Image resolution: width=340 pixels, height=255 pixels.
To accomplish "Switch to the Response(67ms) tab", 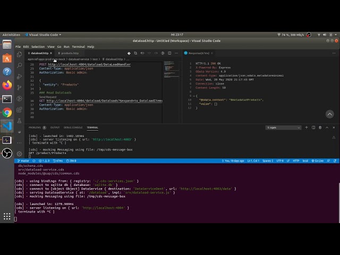I will click(x=199, y=53).
